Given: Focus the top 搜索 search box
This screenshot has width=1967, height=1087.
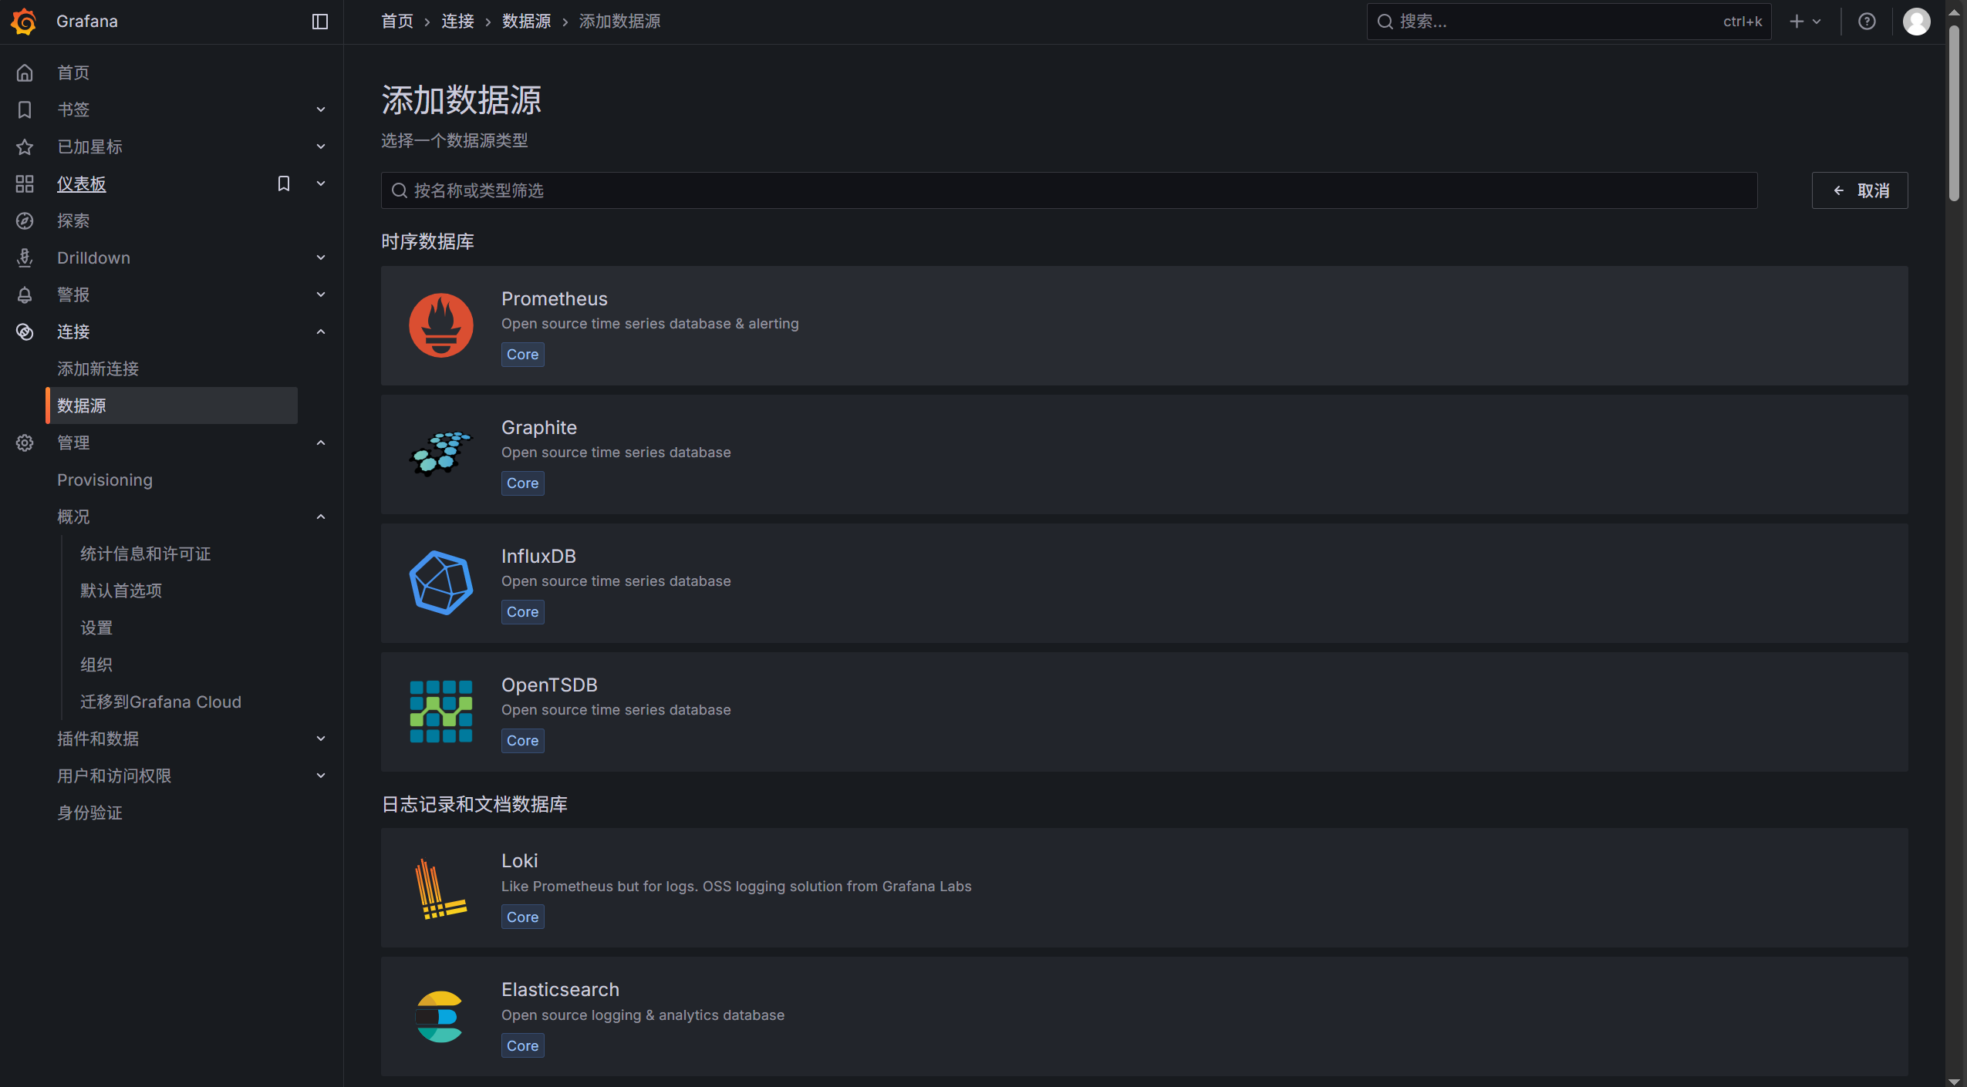Looking at the screenshot, I should pyautogui.click(x=1569, y=22).
